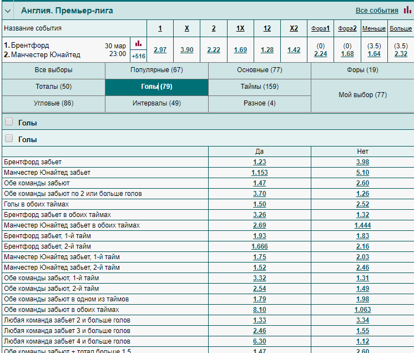
Task: Open match statistics chart icon for Брентфорд
Action: (138, 43)
